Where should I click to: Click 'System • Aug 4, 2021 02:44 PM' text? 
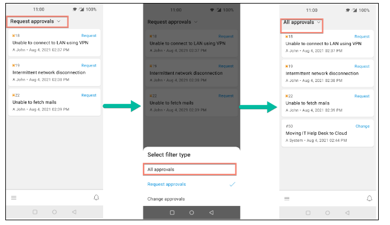point(318,141)
